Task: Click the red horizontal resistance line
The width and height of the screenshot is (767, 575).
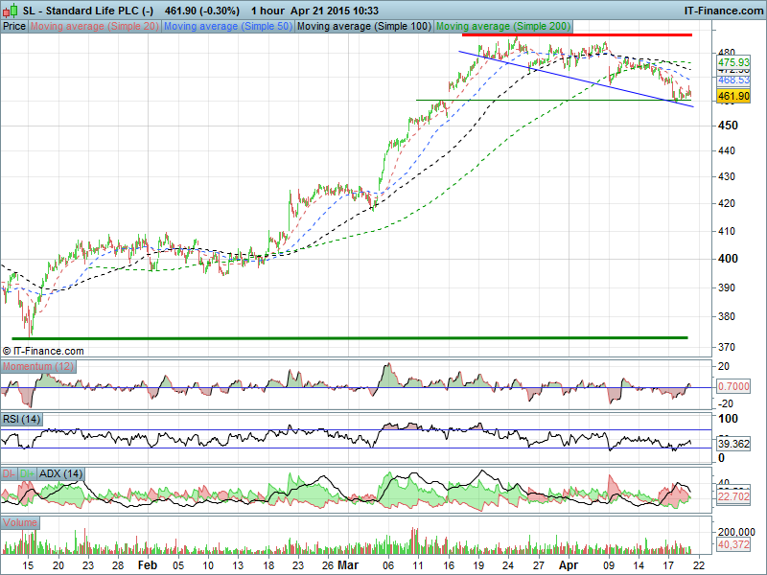Action: [x=575, y=34]
